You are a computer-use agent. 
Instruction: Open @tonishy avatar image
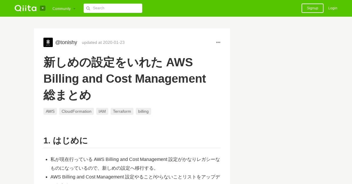coord(48,42)
